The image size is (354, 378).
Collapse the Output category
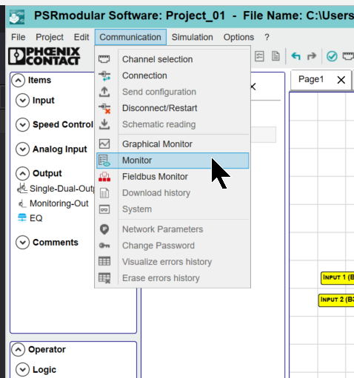pyautogui.click(x=22, y=173)
